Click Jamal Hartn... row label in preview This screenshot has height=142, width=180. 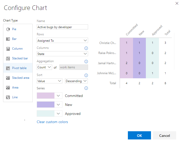point(107,63)
